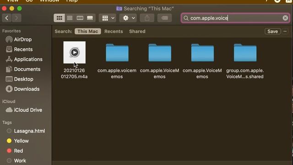Select the Recents search scope

click(114, 31)
